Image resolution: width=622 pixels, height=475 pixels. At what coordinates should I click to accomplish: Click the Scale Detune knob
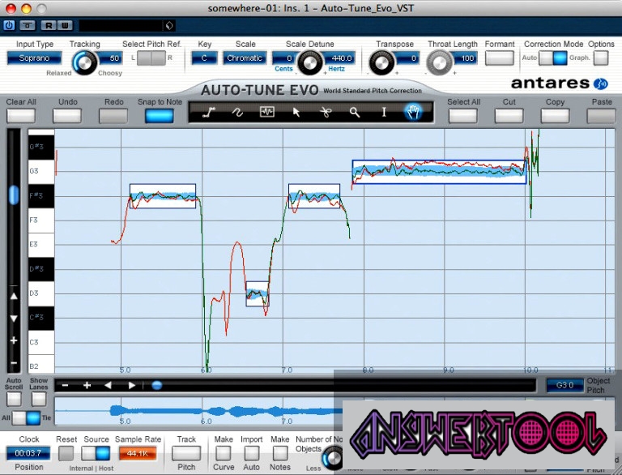310,62
